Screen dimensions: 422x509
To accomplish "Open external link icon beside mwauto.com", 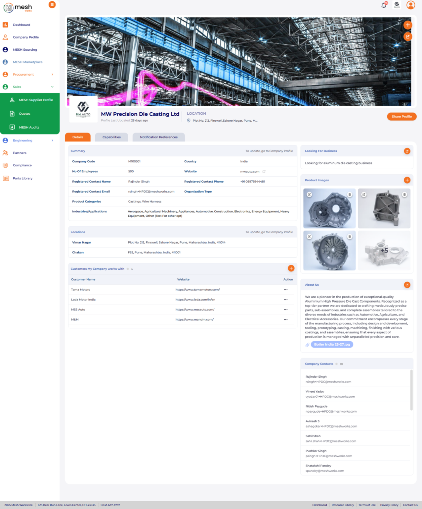I will [264, 172].
